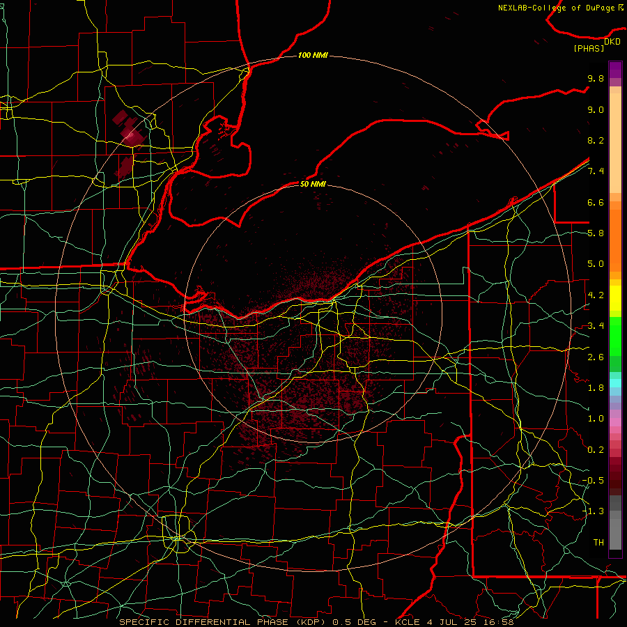The width and height of the screenshot is (627, 627).
Task: Click the KCLE radar site identifier
Action: tap(408, 622)
